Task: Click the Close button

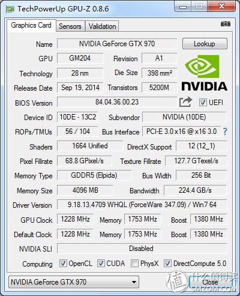Action: (210, 282)
